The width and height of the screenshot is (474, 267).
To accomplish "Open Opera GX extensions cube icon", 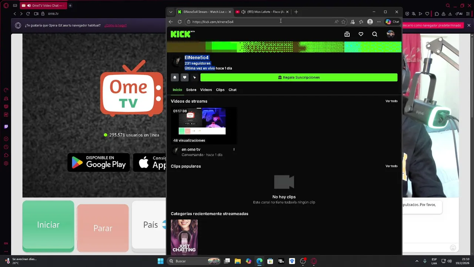I will (x=437, y=14).
